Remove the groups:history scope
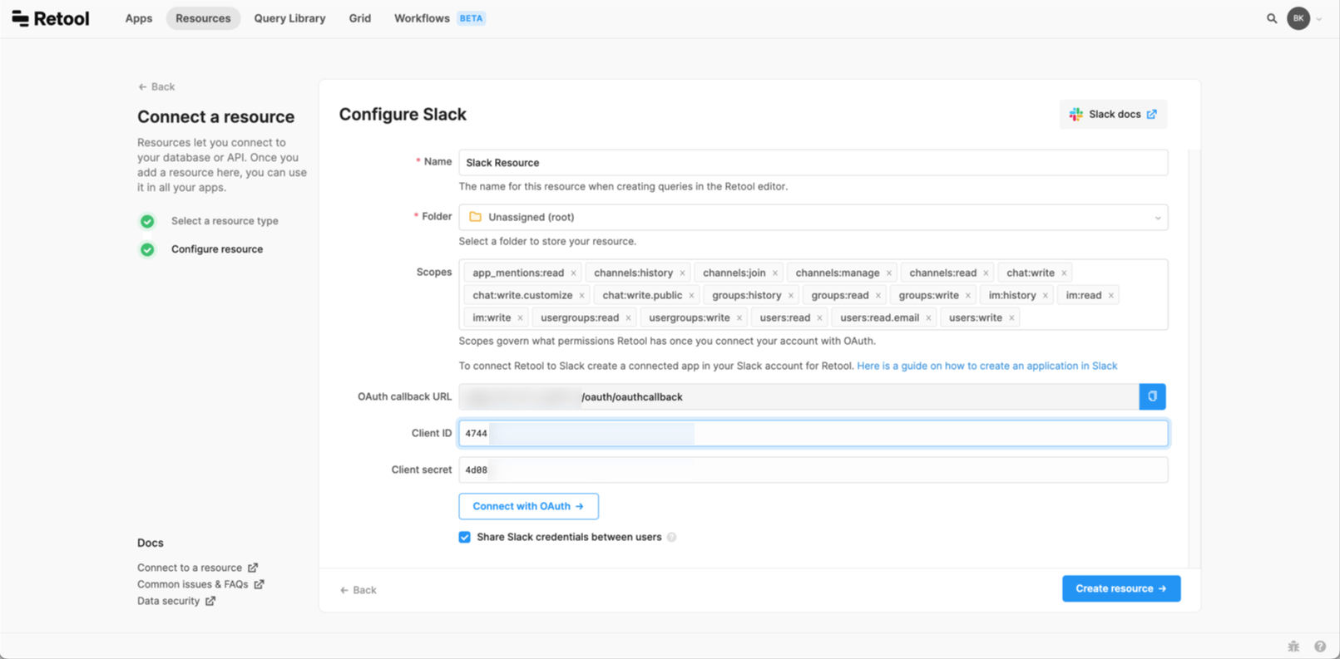Image resolution: width=1340 pixels, height=659 pixels. tap(790, 295)
